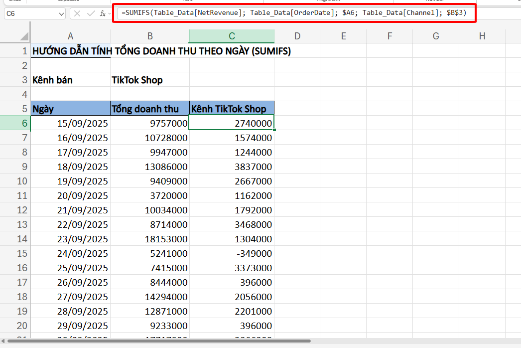Click the Enter checkmark icon in formula bar
Screen dimensions: 521x348
tap(90, 13)
